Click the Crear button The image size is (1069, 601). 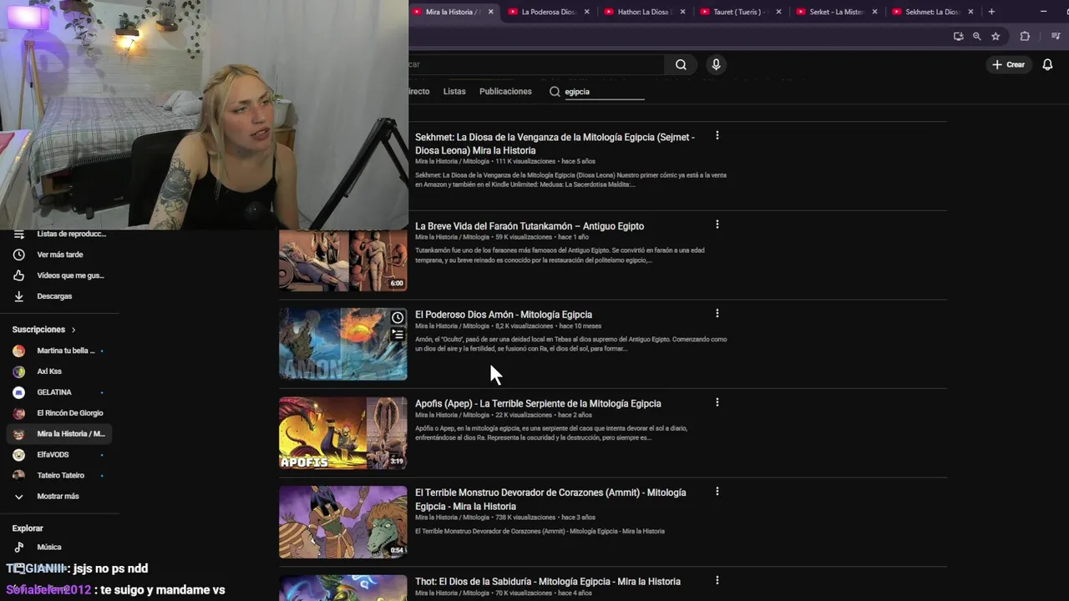[x=1008, y=64]
